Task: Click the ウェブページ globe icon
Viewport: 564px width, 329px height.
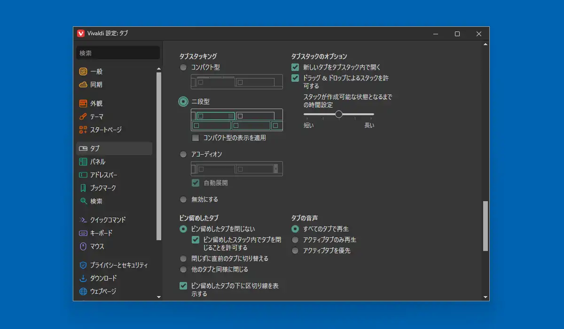Action: (x=83, y=291)
